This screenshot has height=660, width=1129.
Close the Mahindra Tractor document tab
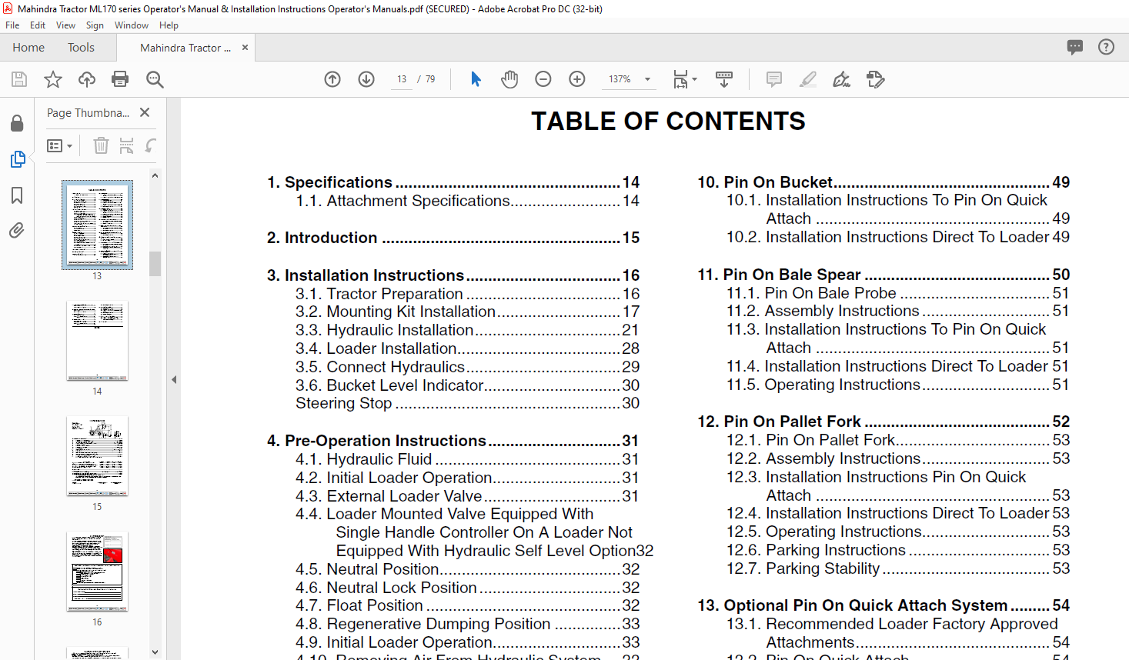coord(245,48)
